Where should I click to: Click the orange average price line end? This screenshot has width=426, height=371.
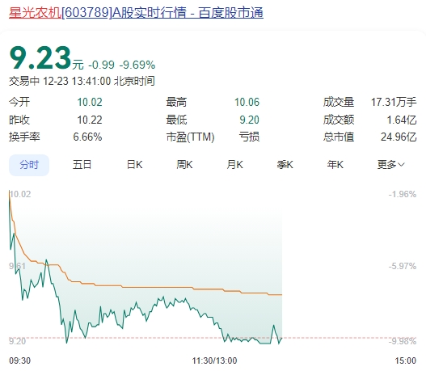click(282, 295)
